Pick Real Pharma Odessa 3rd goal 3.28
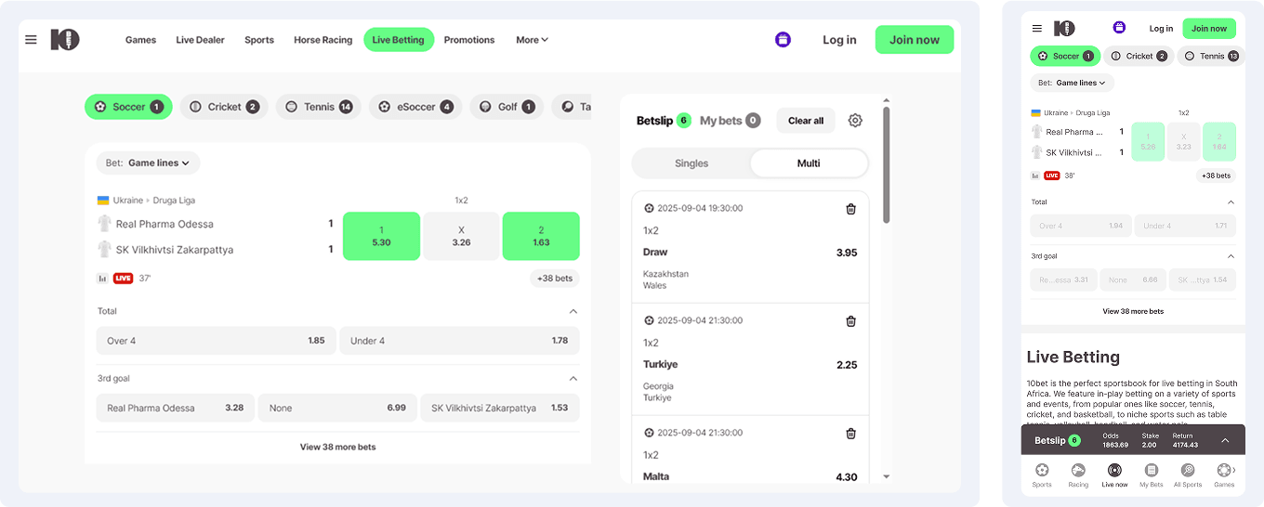The image size is (1264, 507). pos(175,408)
